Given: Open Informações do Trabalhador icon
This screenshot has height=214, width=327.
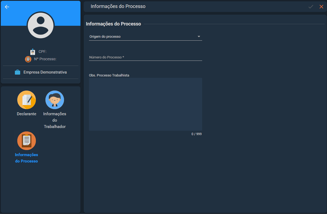Looking at the screenshot, I should tap(55, 100).
